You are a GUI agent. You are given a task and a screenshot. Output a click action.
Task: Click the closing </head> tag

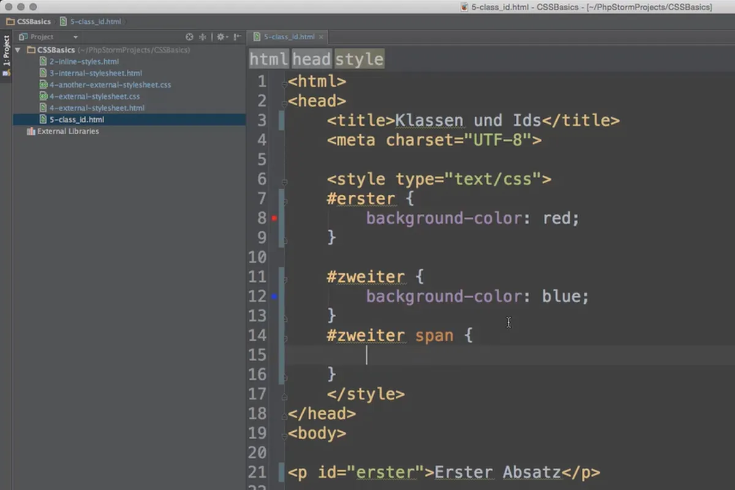click(x=322, y=414)
